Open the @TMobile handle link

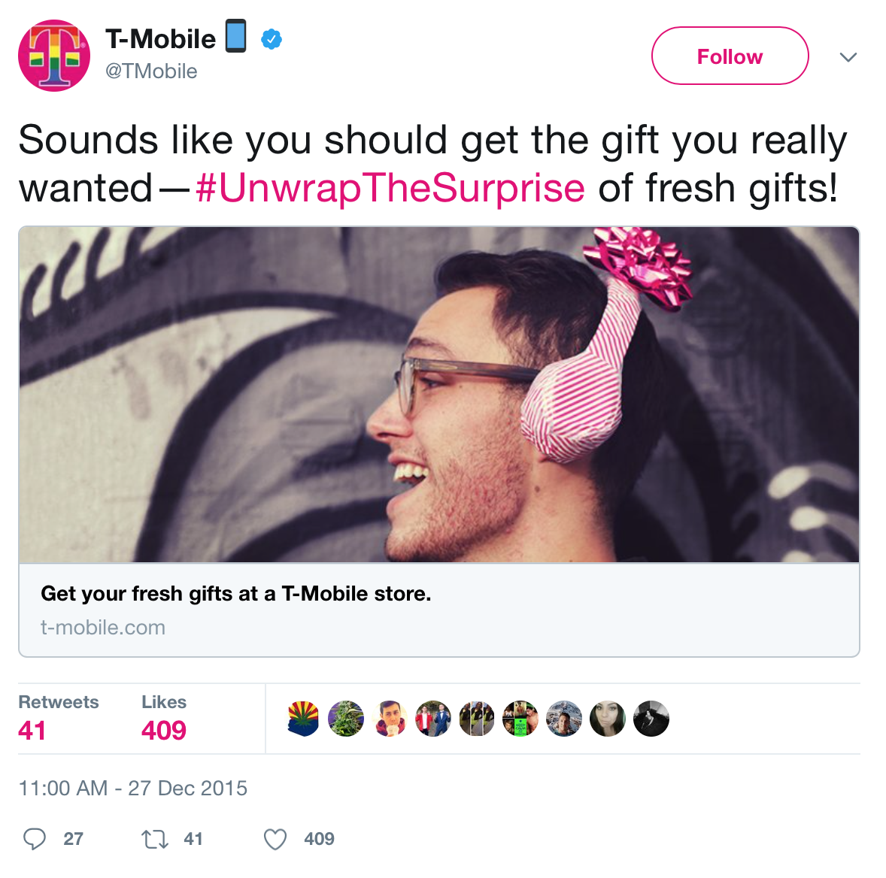click(x=151, y=71)
